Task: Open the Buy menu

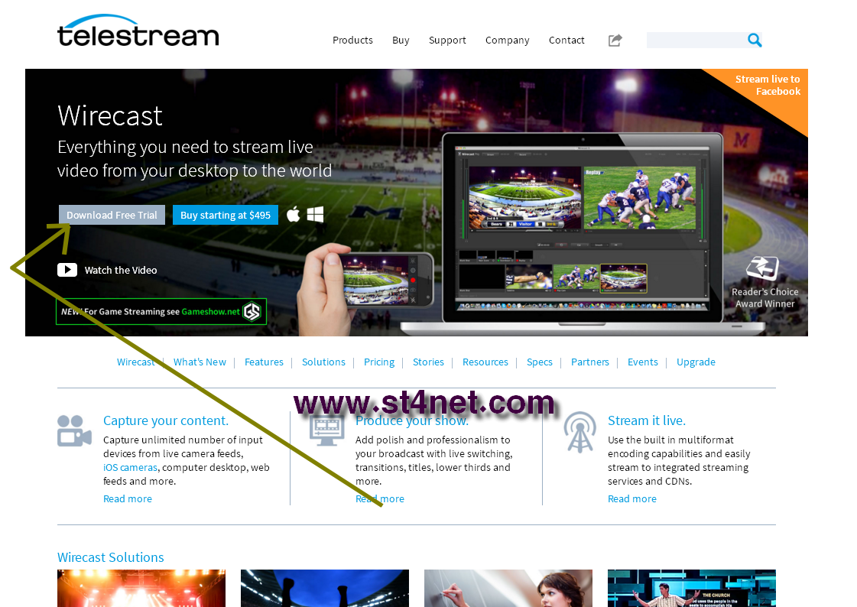Action: click(401, 40)
